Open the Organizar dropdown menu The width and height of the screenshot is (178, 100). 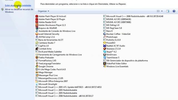pyautogui.click(x=43, y=11)
